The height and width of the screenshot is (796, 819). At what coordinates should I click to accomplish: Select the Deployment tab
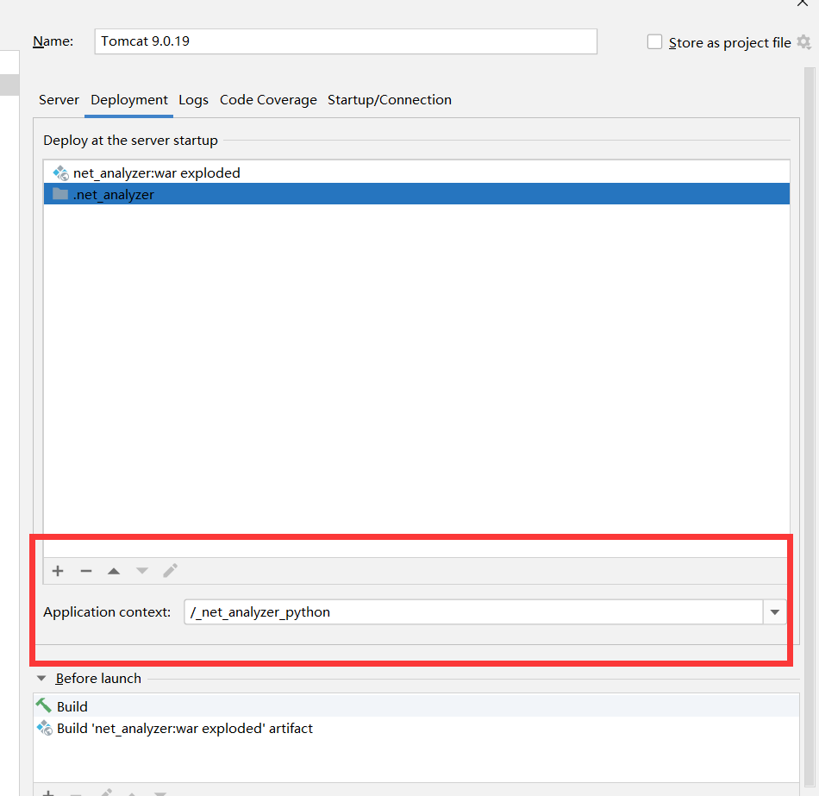click(129, 100)
